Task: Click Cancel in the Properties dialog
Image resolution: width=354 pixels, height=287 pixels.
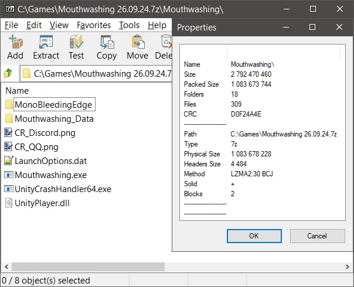Action: (x=316, y=236)
